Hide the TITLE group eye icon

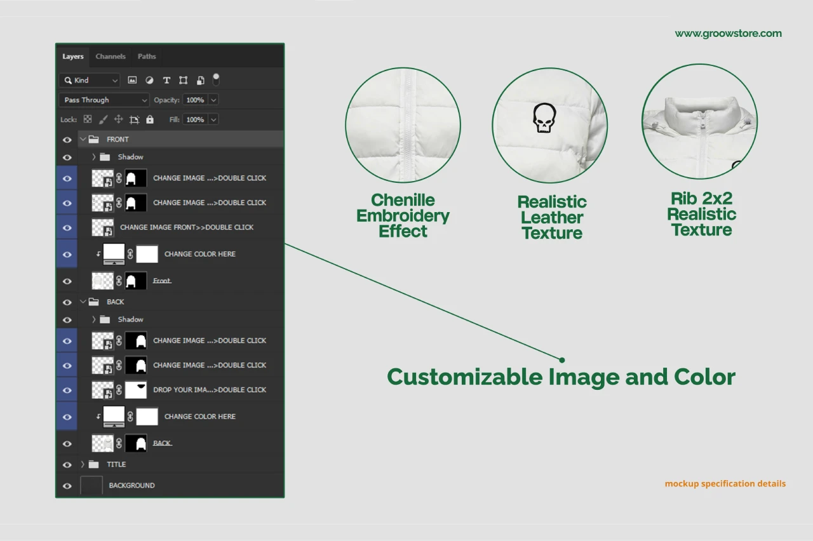(67, 465)
